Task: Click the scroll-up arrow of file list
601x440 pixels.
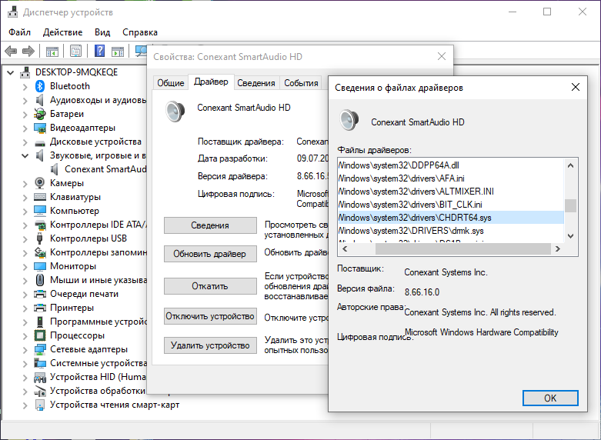Action: pyautogui.click(x=570, y=165)
